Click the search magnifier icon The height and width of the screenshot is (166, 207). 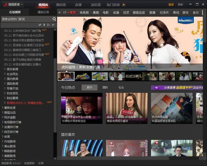pos(54,19)
